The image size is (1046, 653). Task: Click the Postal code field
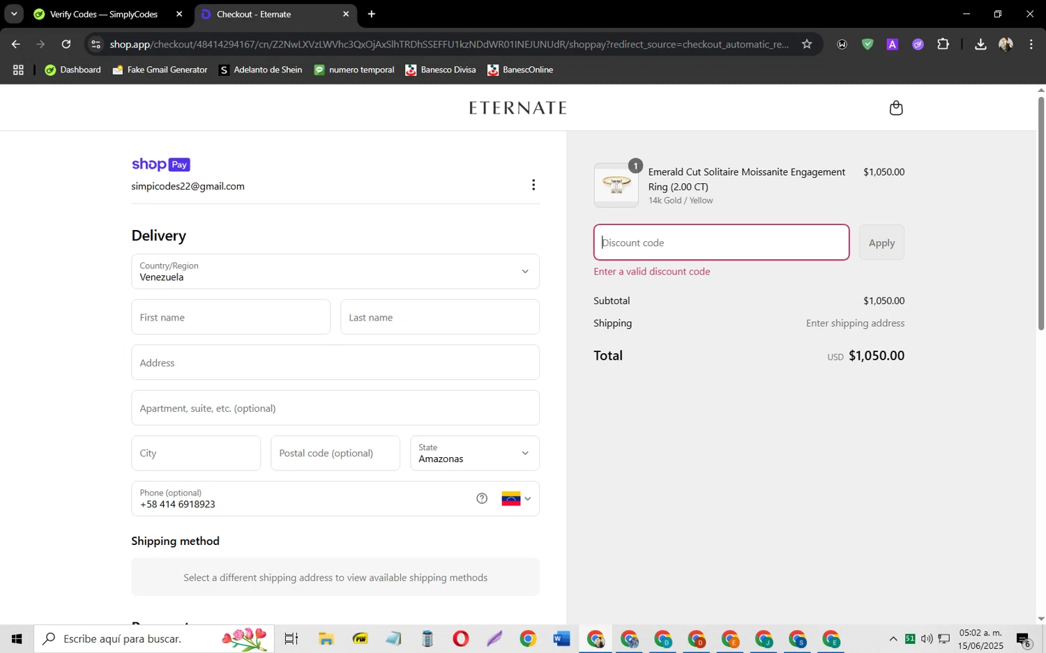pos(335,453)
